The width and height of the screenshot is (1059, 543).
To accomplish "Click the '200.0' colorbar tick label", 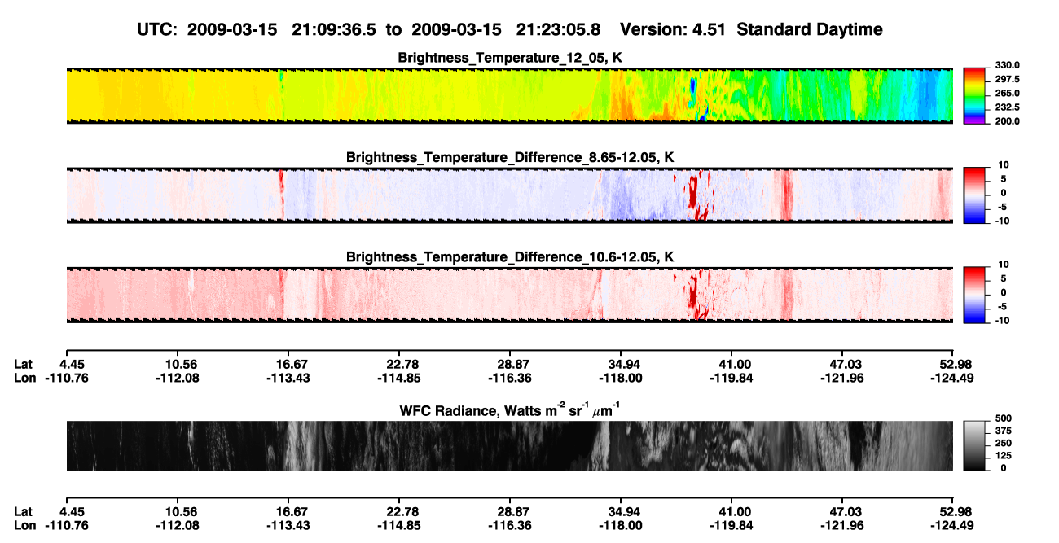I will click(1008, 121).
